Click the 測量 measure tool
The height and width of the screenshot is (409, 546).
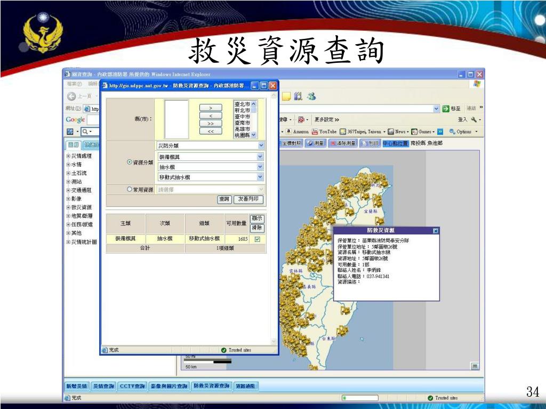coord(315,143)
